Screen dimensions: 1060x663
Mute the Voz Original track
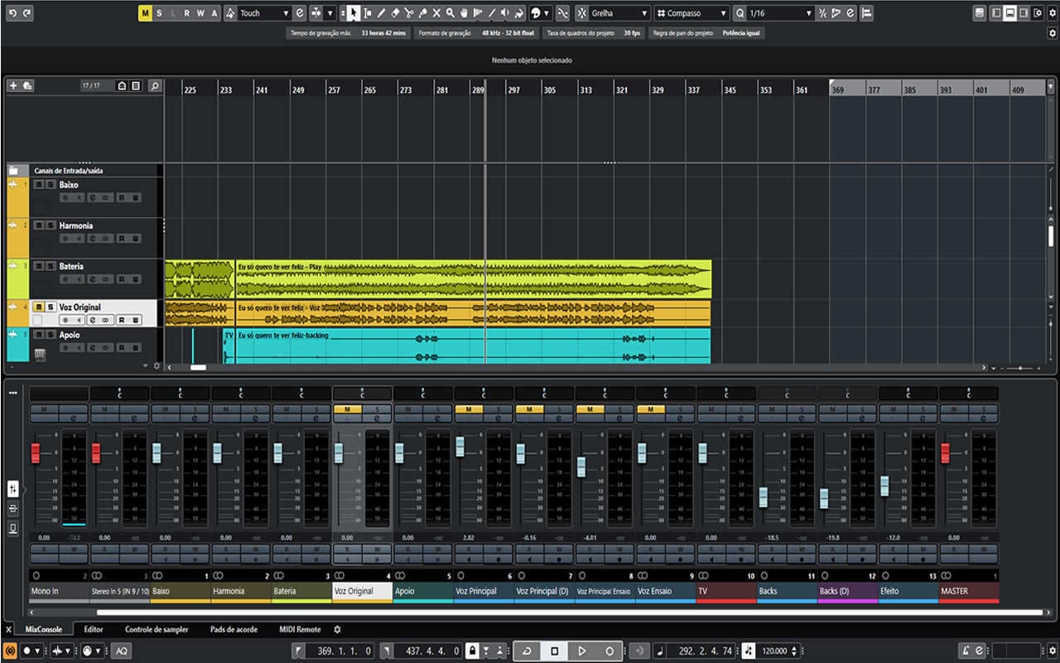(x=38, y=307)
